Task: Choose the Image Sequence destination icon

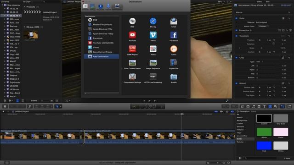Action: pyautogui.click(x=153, y=63)
